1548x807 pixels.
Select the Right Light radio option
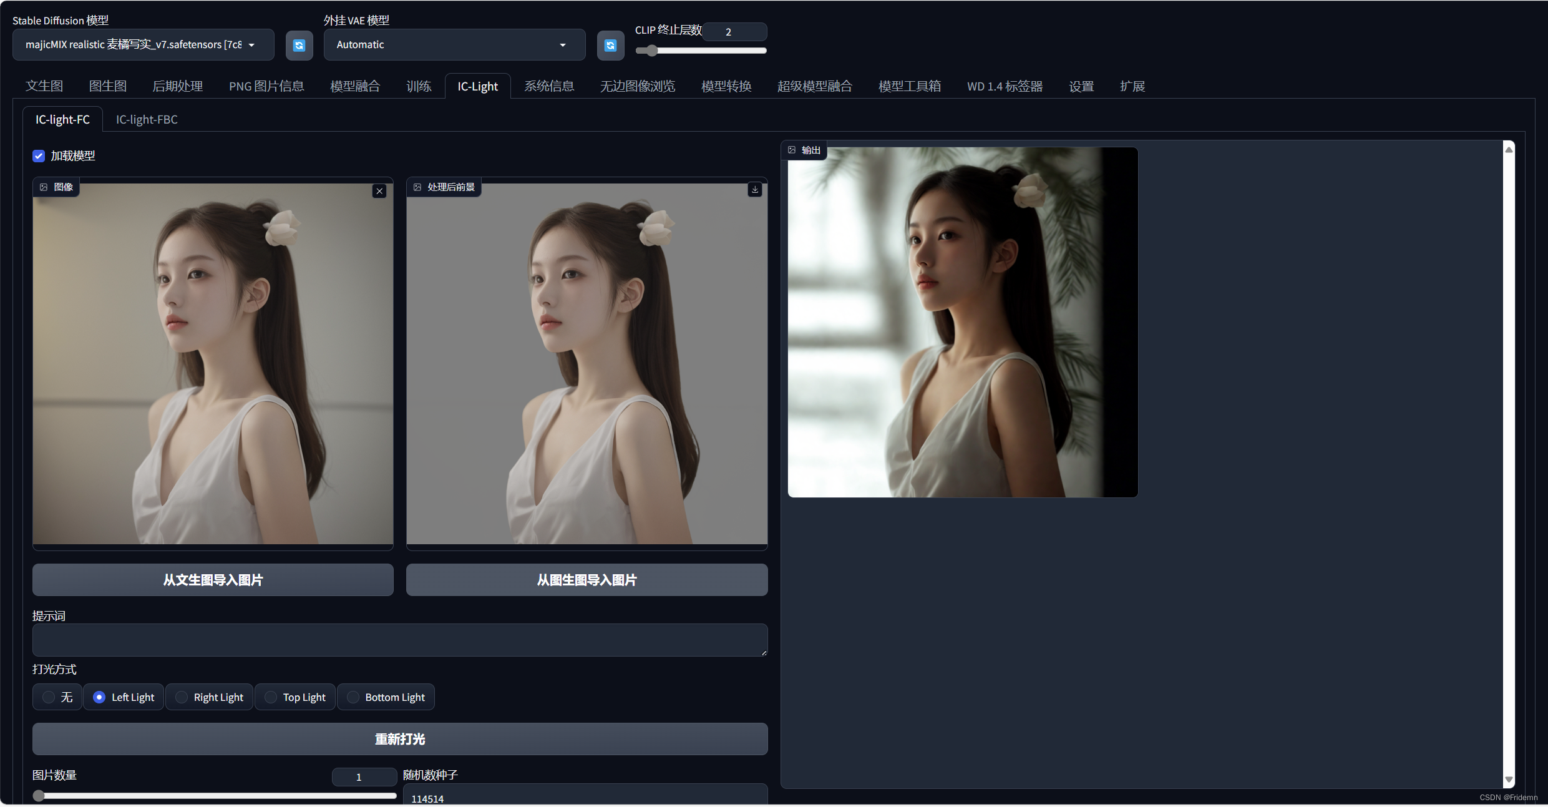(182, 697)
